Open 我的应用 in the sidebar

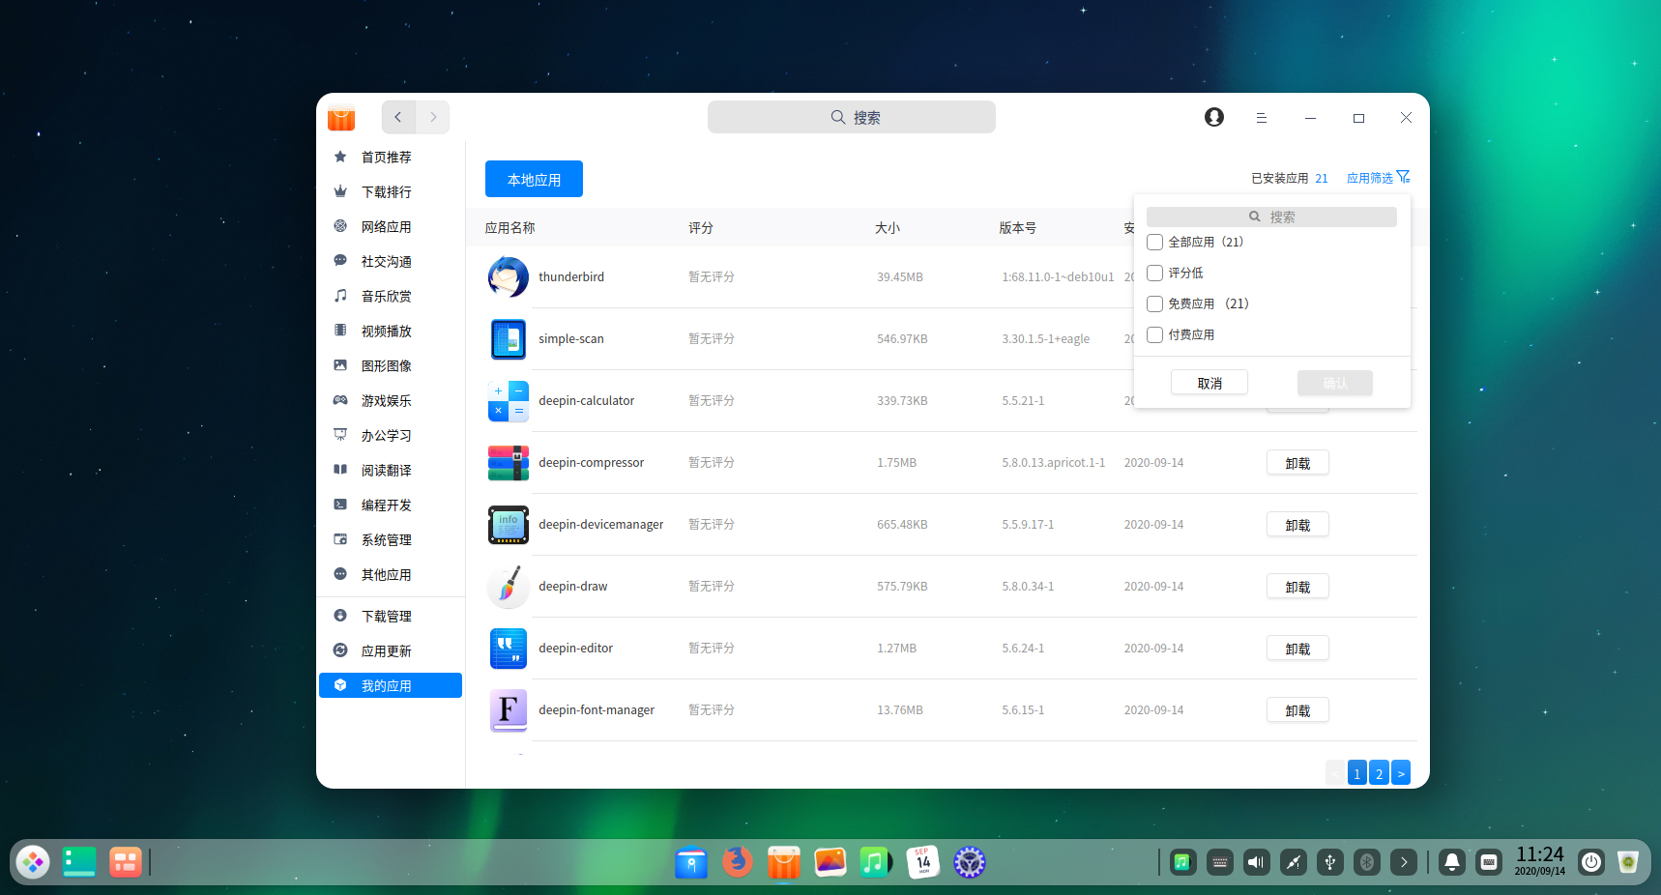click(x=391, y=685)
